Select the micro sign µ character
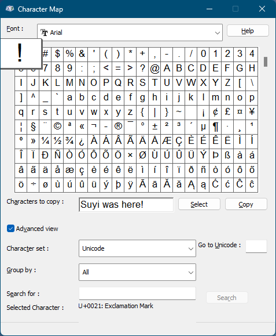The width and height of the screenshot is (276, 336). (203, 127)
